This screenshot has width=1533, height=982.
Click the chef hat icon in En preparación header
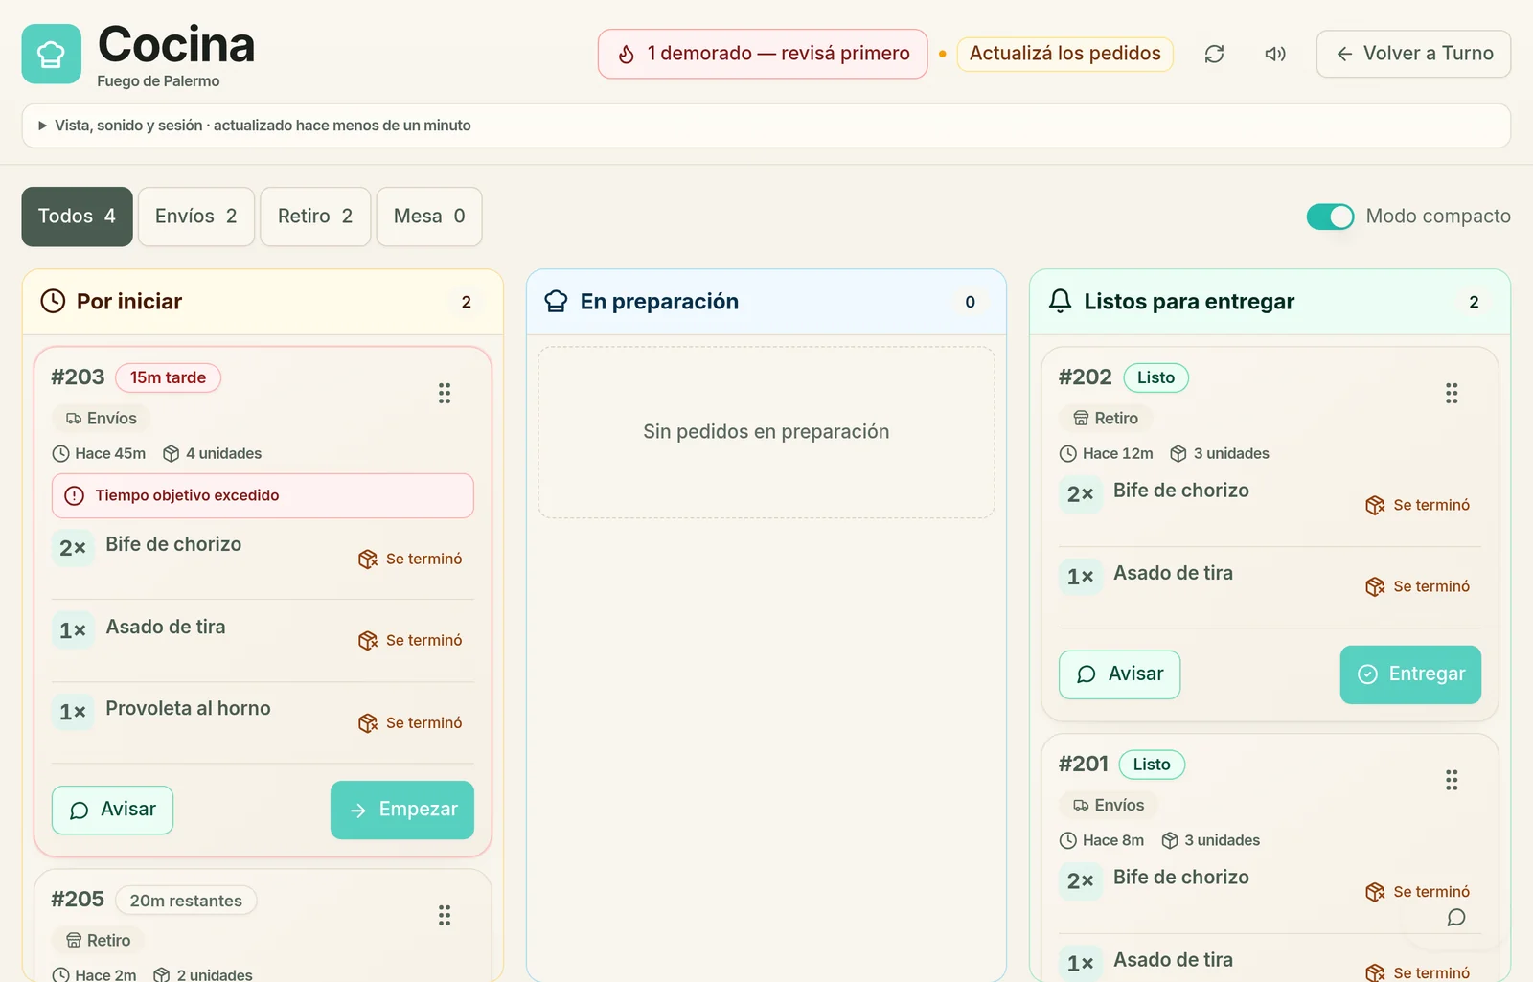click(556, 301)
